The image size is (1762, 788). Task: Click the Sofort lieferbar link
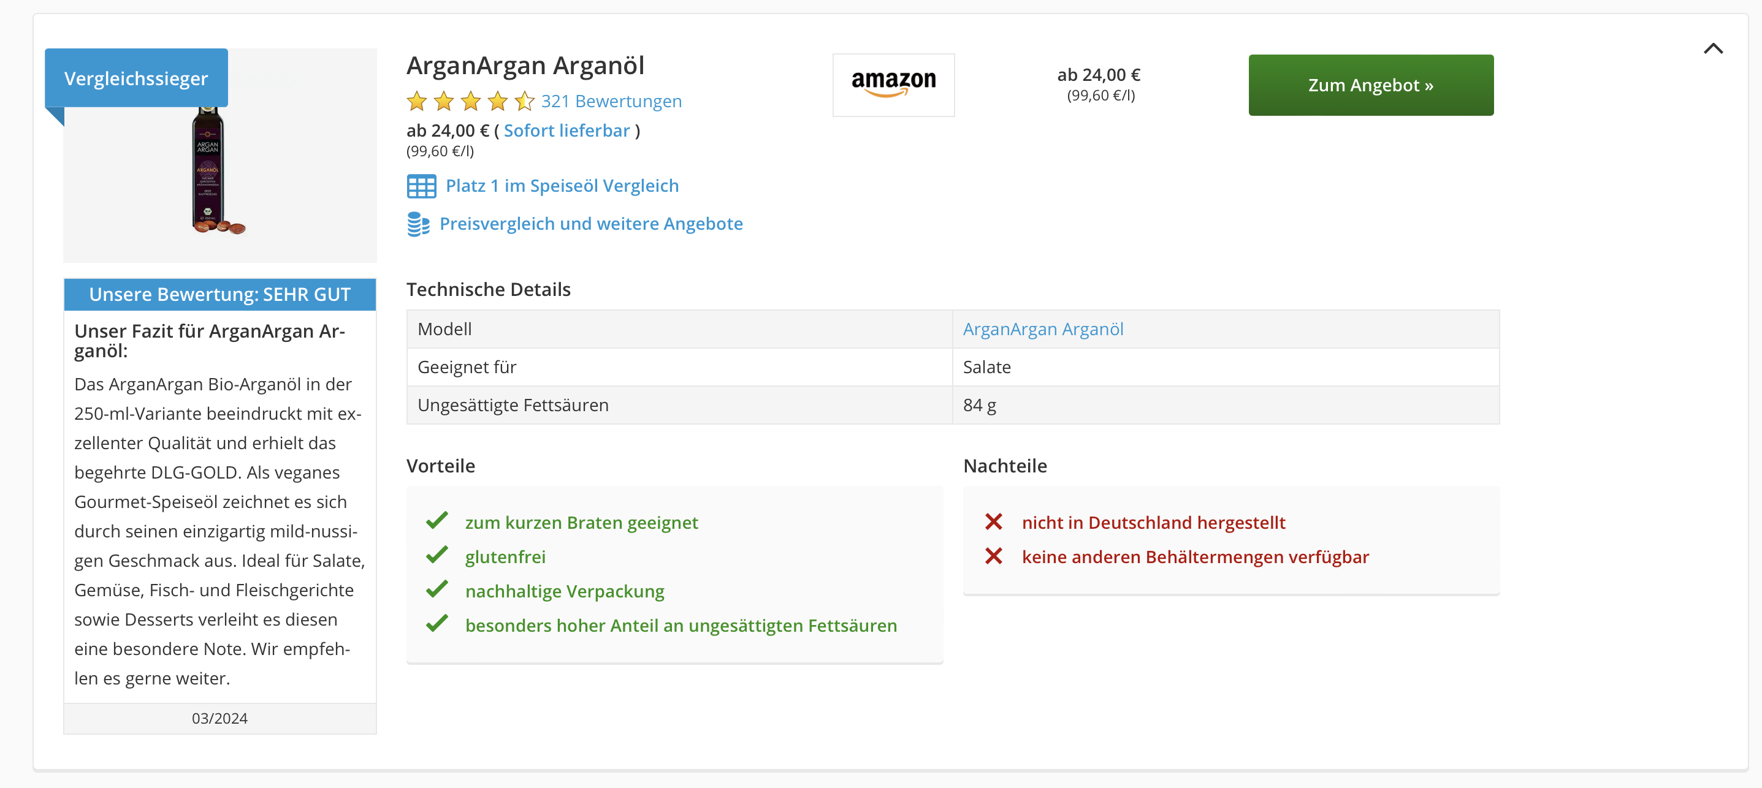(566, 131)
